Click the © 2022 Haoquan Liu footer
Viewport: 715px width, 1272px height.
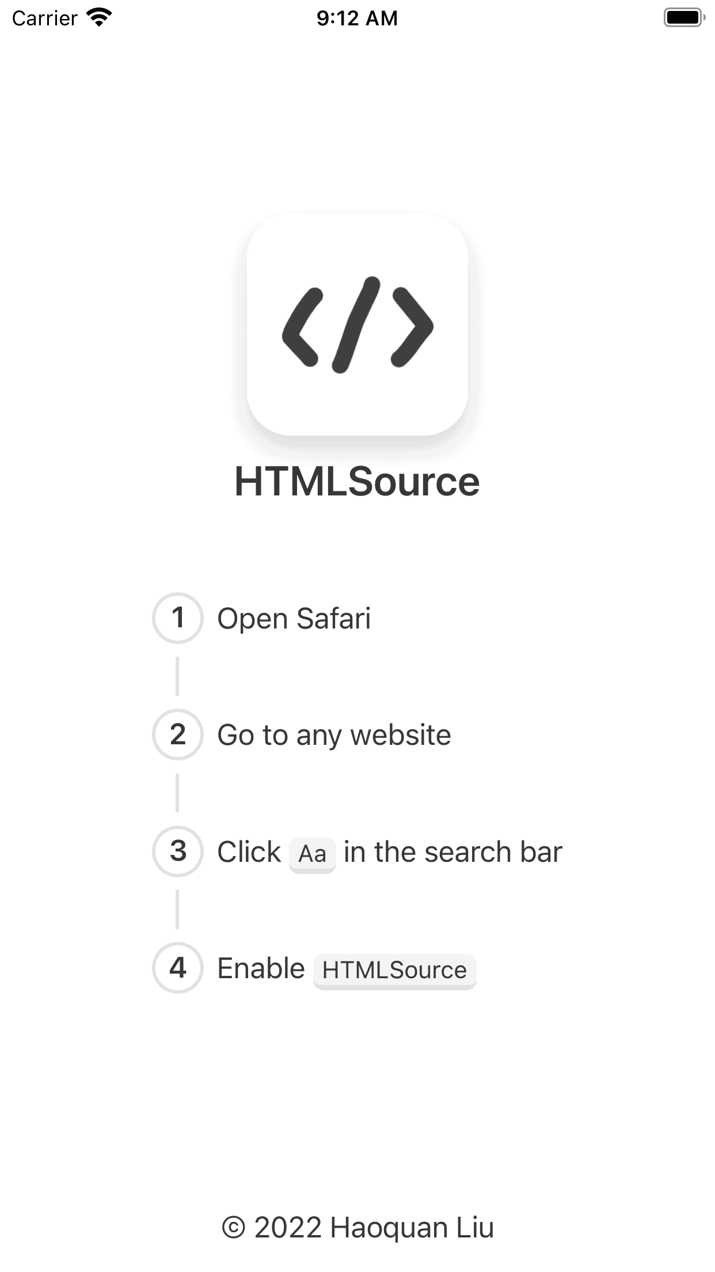(357, 1228)
